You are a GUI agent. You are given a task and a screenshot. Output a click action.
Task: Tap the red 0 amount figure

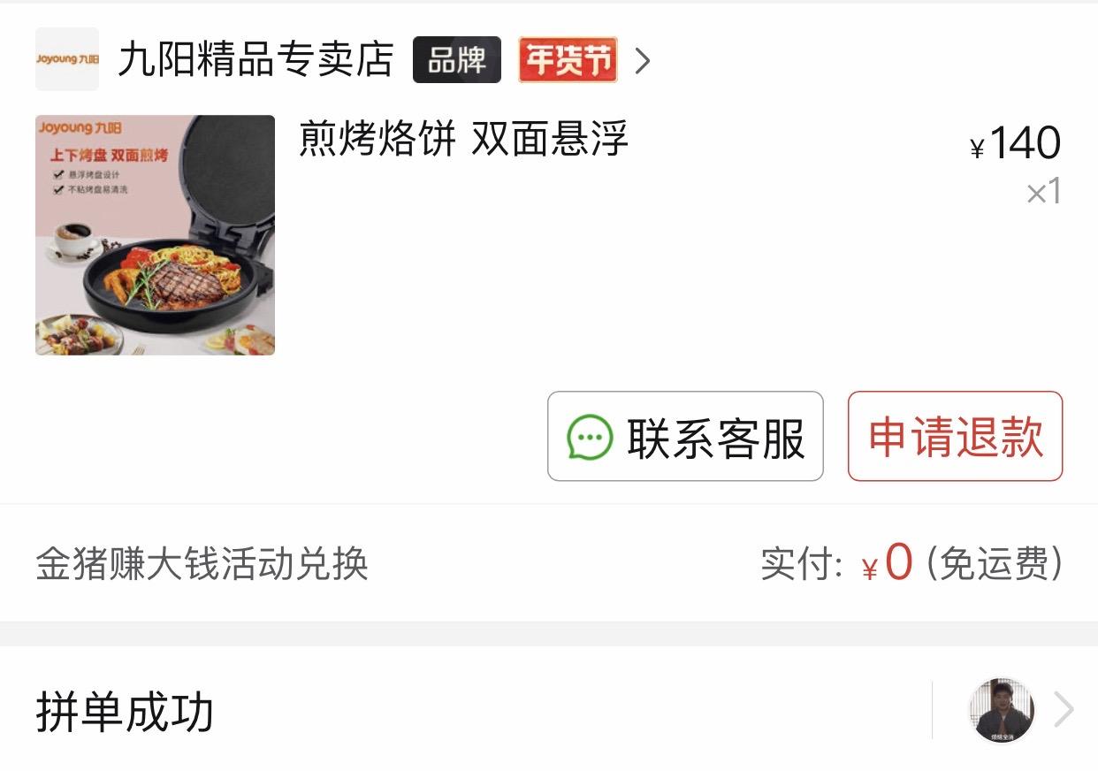[x=898, y=561]
